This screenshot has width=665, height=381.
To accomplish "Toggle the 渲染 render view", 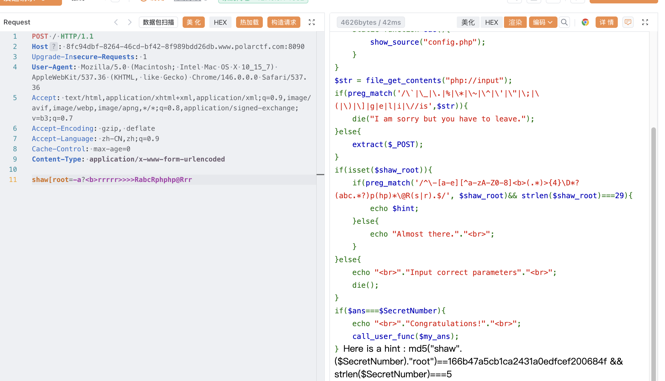I will pyautogui.click(x=515, y=22).
